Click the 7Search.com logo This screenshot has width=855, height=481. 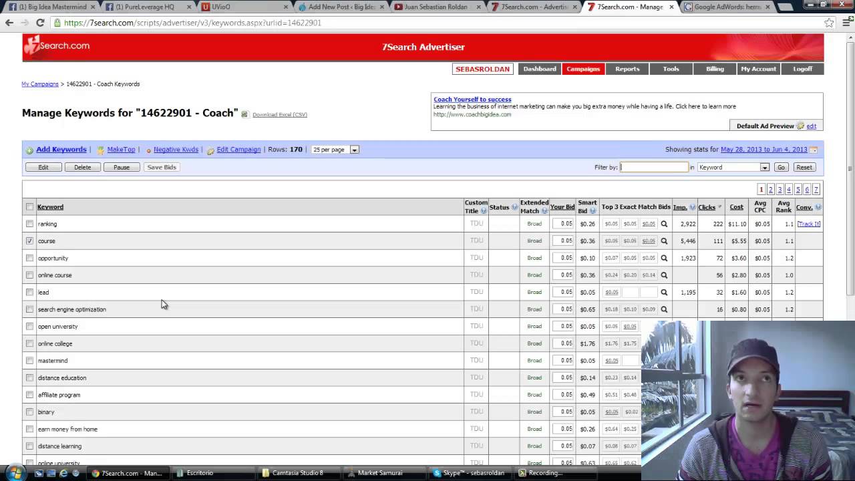point(57,45)
